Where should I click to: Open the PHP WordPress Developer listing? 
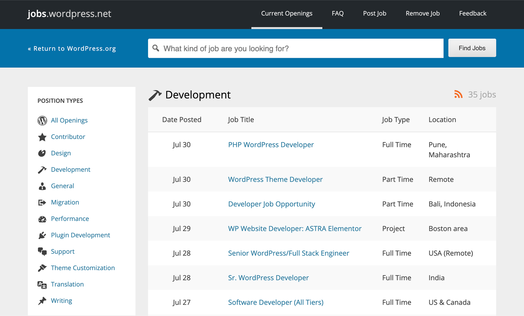(x=271, y=145)
